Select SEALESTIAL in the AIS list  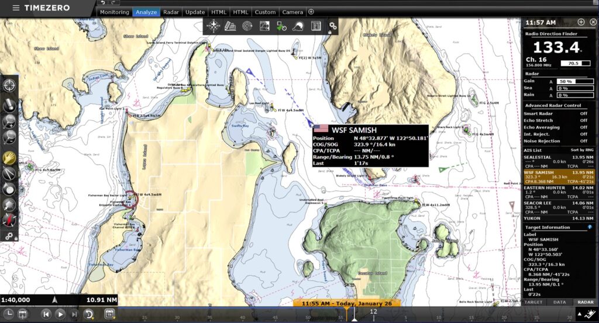[559, 162]
